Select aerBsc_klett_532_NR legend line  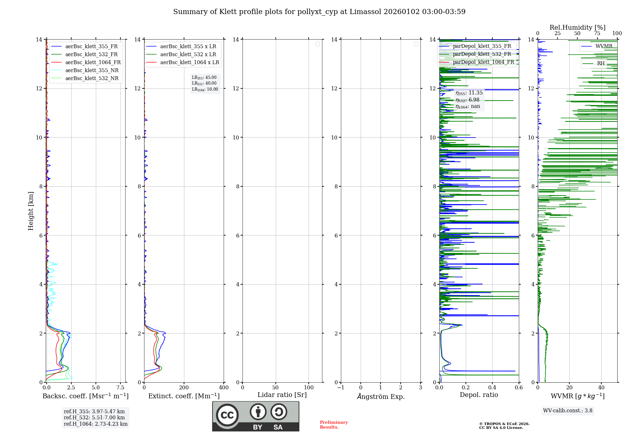[x=56, y=79]
